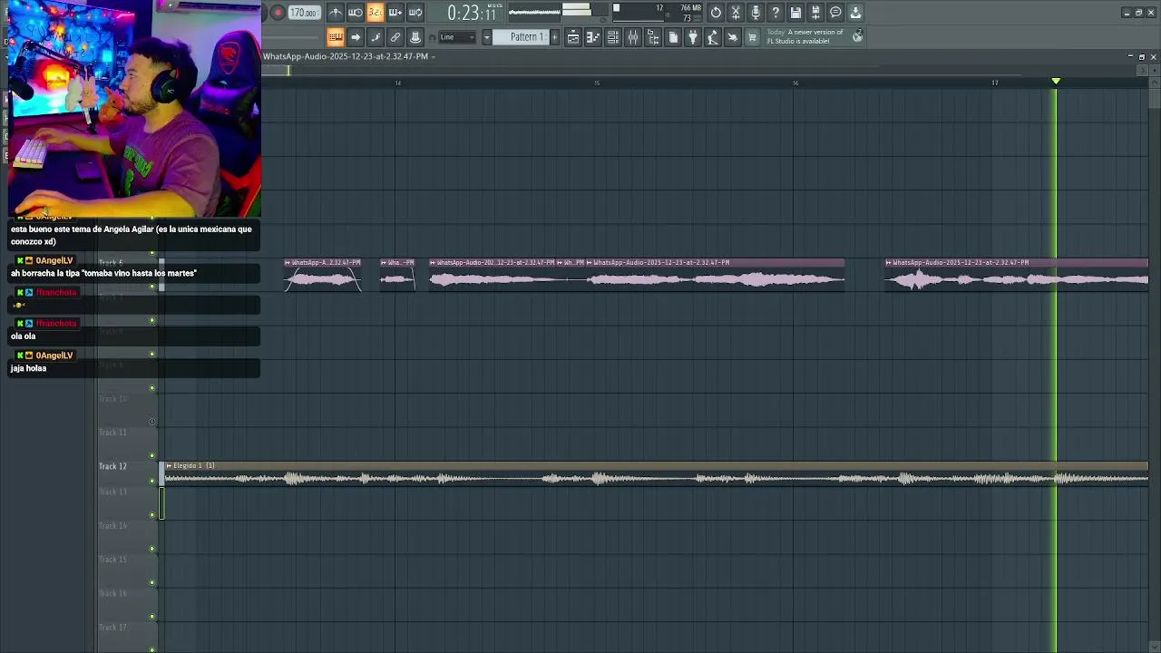
Task: Click the microphone one-click recording icon
Action: pyautogui.click(x=756, y=13)
